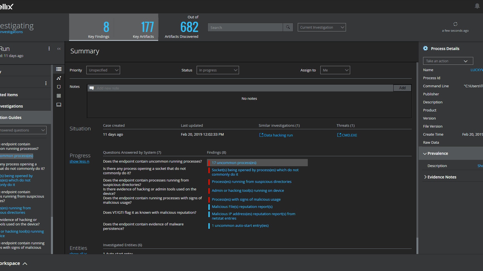Image resolution: width=483 pixels, height=271 pixels.
Task: Collapse left panel with double chevron
Action: pos(59,49)
